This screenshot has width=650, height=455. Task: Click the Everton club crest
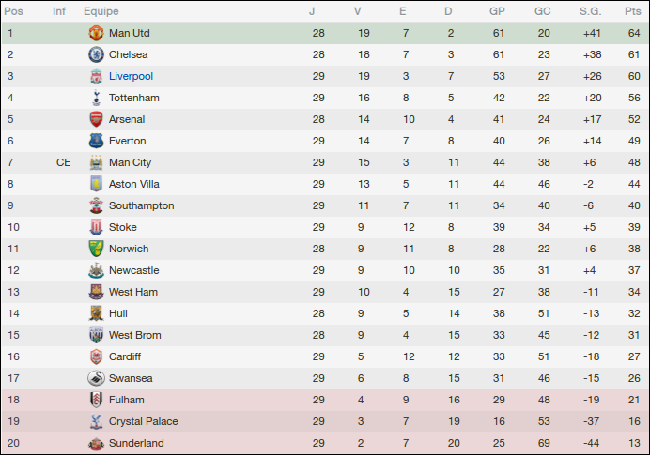[95, 141]
